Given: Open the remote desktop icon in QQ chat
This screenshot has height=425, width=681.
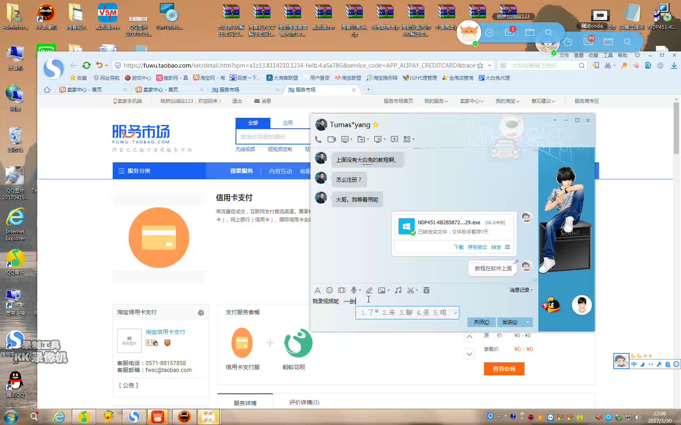Looking at the screenshot, I should [377, 139].
